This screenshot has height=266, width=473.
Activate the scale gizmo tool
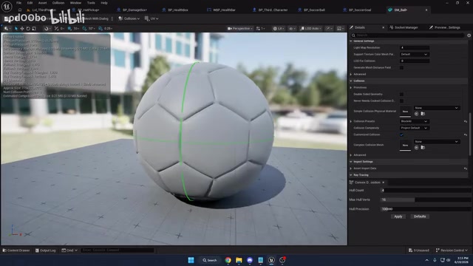tap(34, 28)
